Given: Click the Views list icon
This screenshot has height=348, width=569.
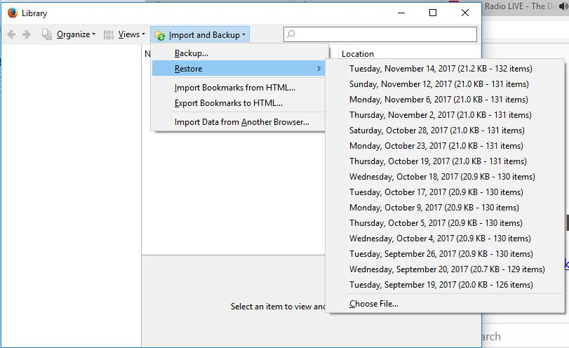Looking at the screenshot, I should point(109,34).
